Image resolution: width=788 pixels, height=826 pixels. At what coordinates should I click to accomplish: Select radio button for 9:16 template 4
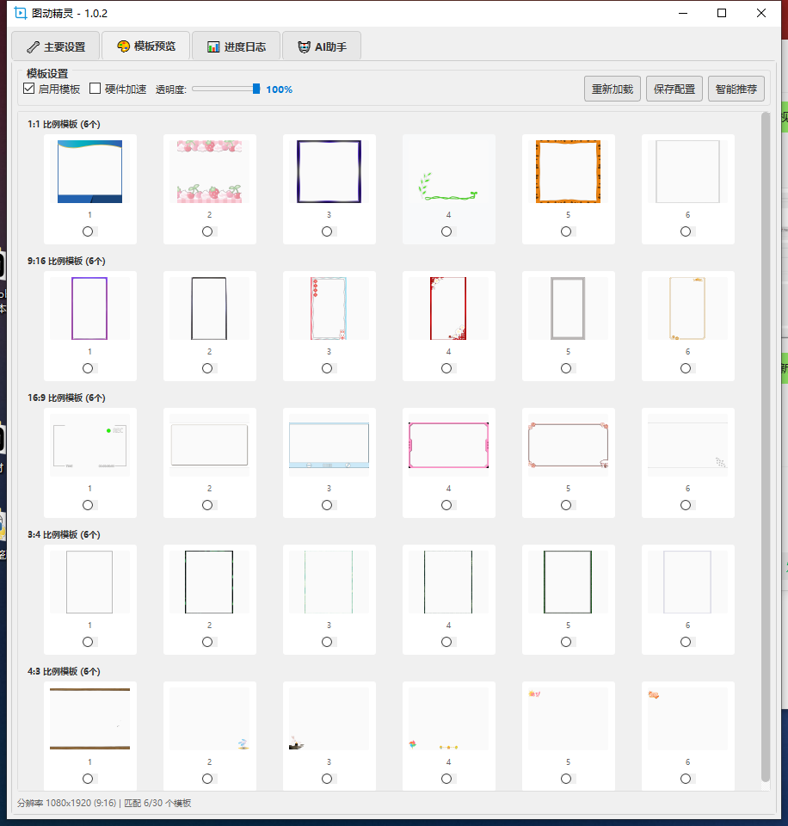[x=446, y=368]
